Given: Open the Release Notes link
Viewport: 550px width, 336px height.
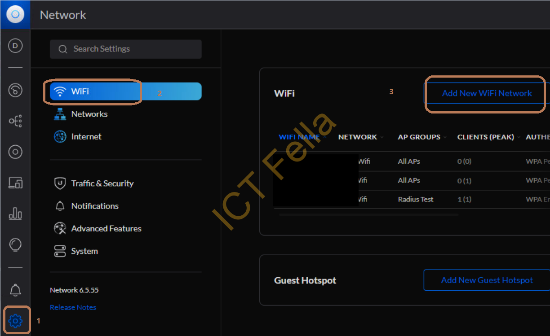Looking at the screenshot, I should click(x=73, y=307).
